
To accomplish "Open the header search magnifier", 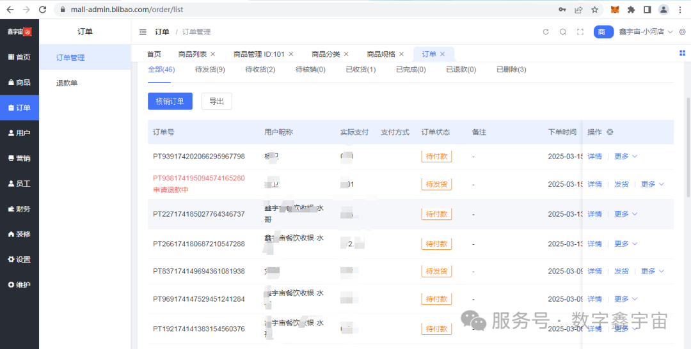I will coord(563,32).
